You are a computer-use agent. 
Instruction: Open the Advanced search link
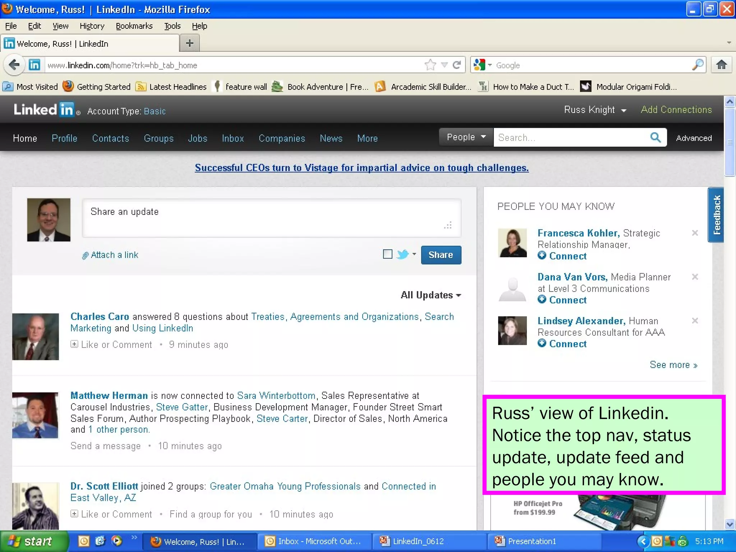tap(694, 138)
